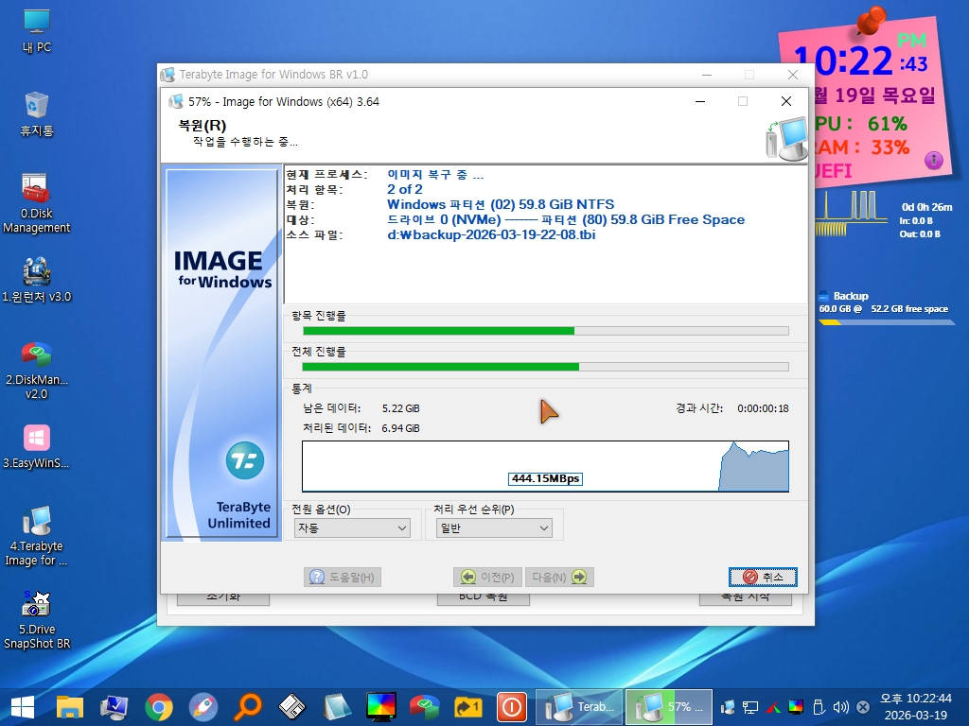The image size is (969, 726).
Task: Open the 휴지통 recycle bin icon
Action: click(x=37, y=114)
